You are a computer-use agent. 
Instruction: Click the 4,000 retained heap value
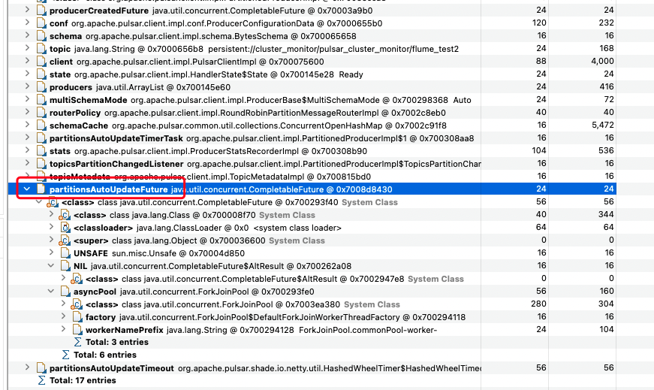602,61
